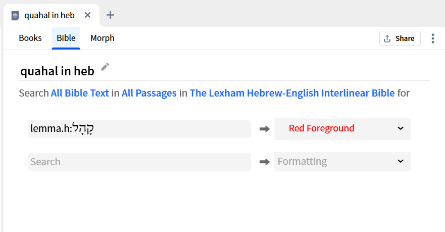Close the quahal in heb tab
The width and height of the screenshot is (445, 232).
pos(88,15)
